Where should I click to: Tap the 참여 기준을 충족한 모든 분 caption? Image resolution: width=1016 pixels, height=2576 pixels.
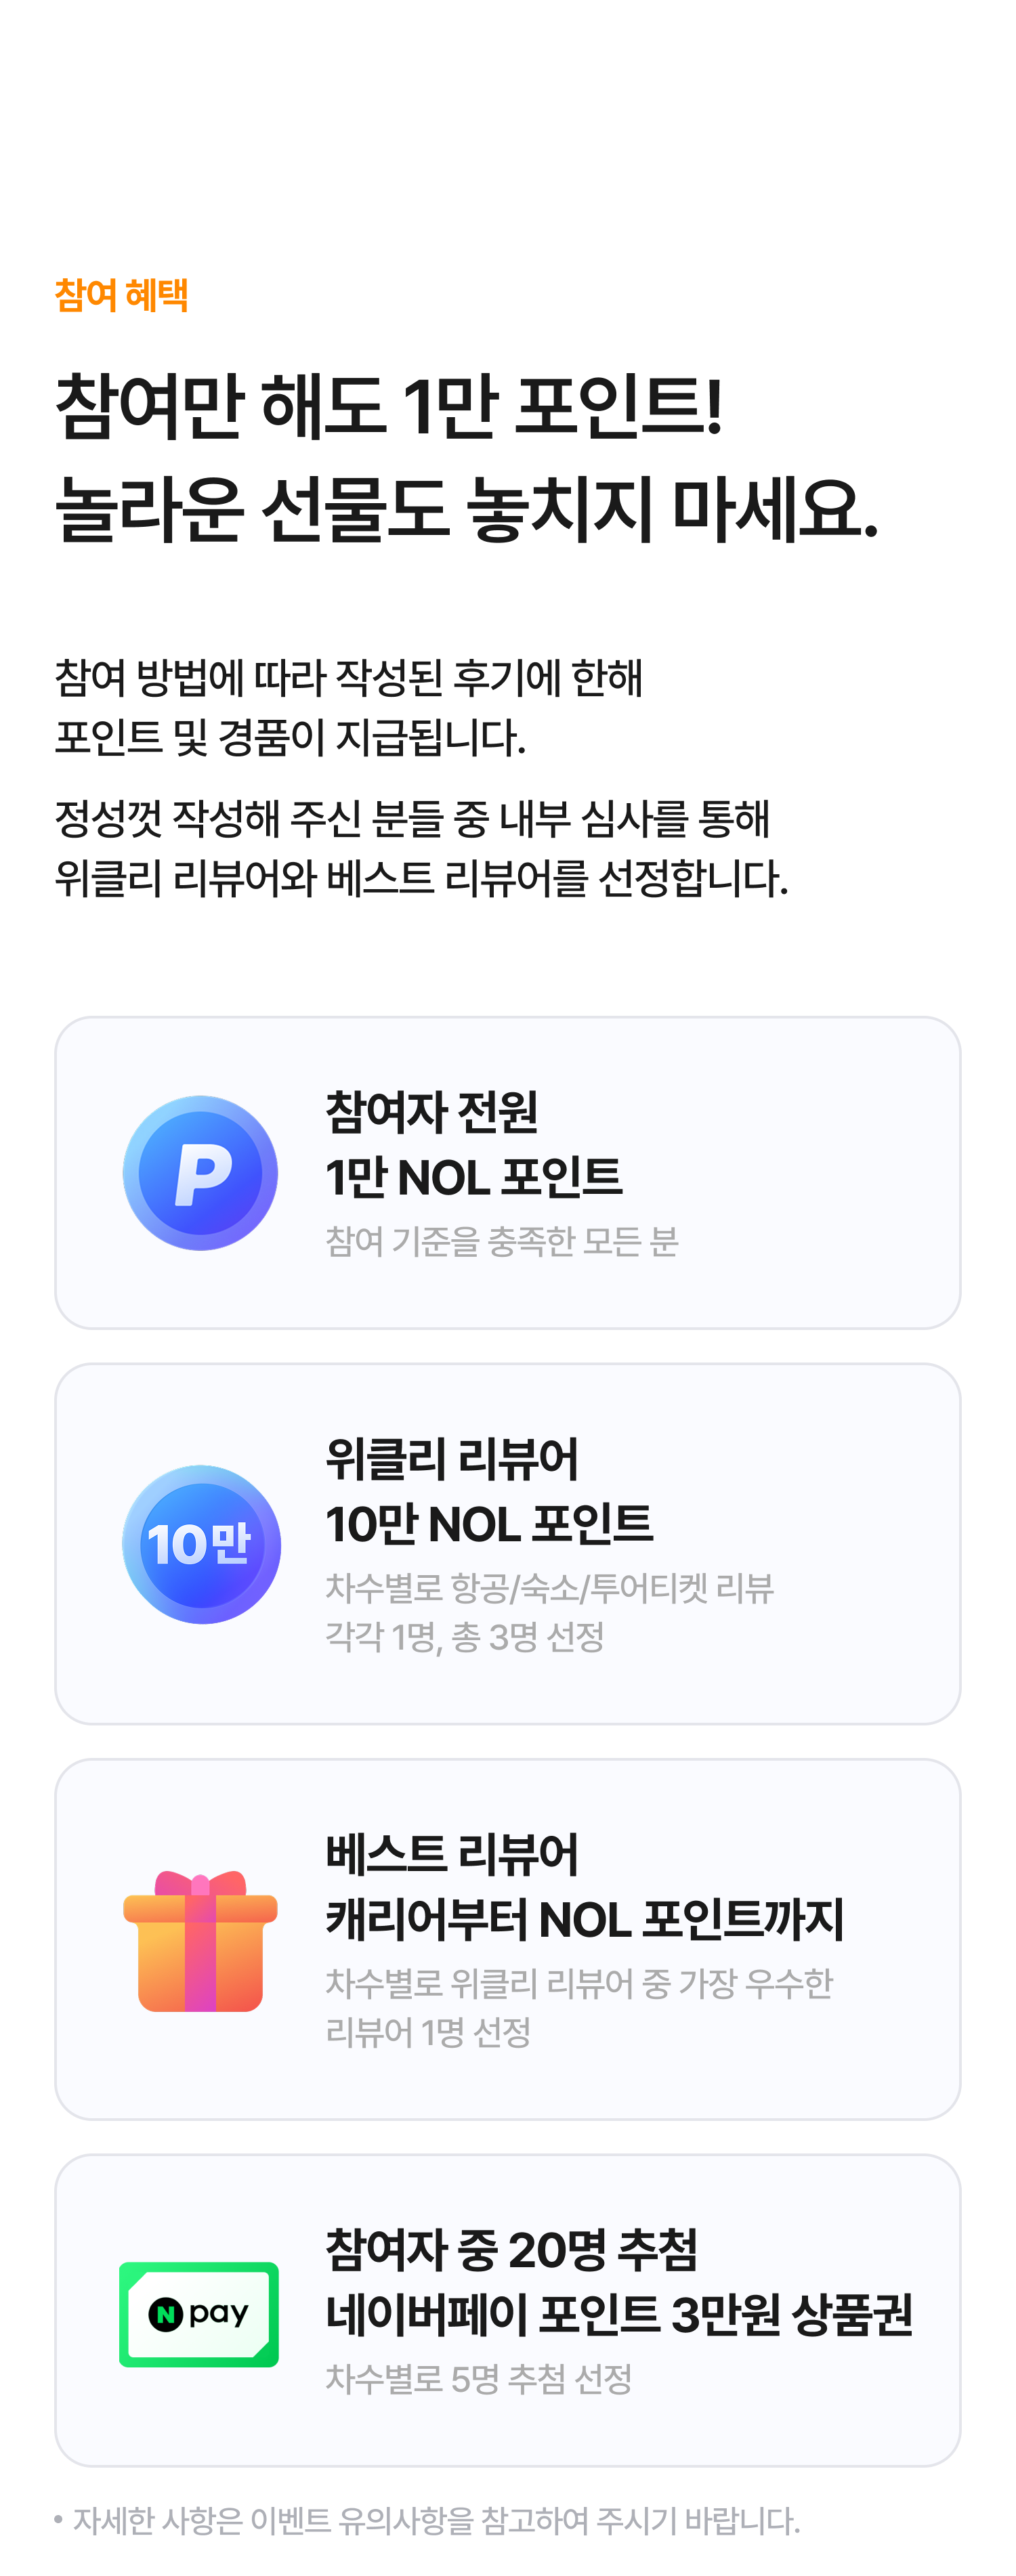(501, 1241)
